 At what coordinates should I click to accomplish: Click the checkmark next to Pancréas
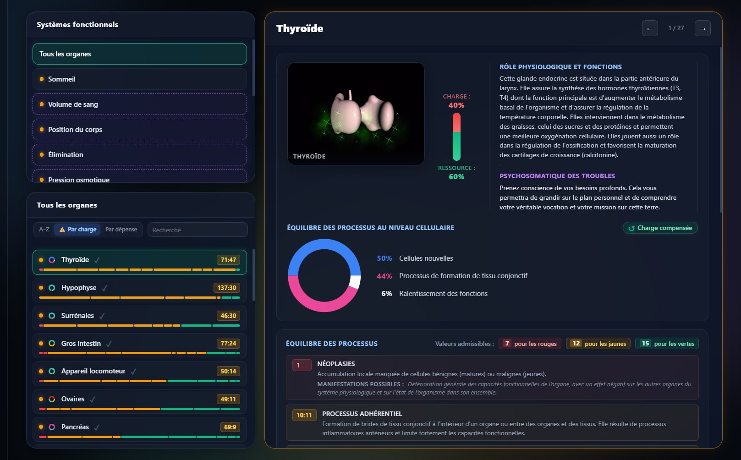coord(97,427)
